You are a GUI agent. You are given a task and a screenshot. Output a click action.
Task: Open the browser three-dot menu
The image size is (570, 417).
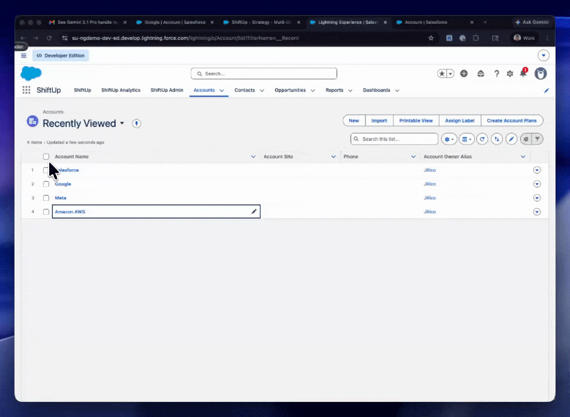click(547, 38)
